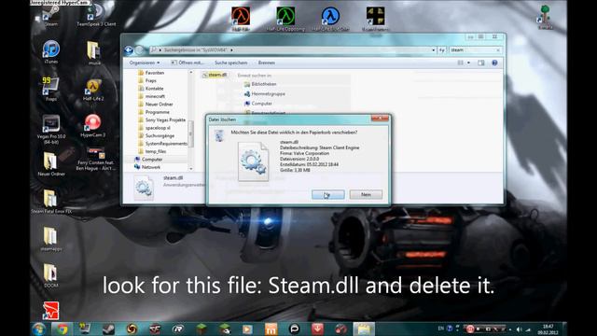Click Brennen in Explorer toolbar
The image size is (597, 336).
(x=267, y=63)
